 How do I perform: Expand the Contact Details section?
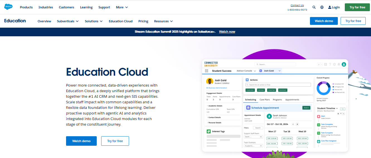click(x=214, y=118)
